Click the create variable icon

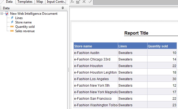click(x=78, y=2)
